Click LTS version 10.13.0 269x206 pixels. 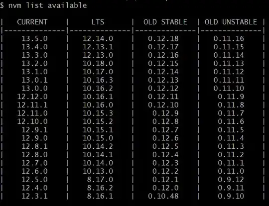98,171
